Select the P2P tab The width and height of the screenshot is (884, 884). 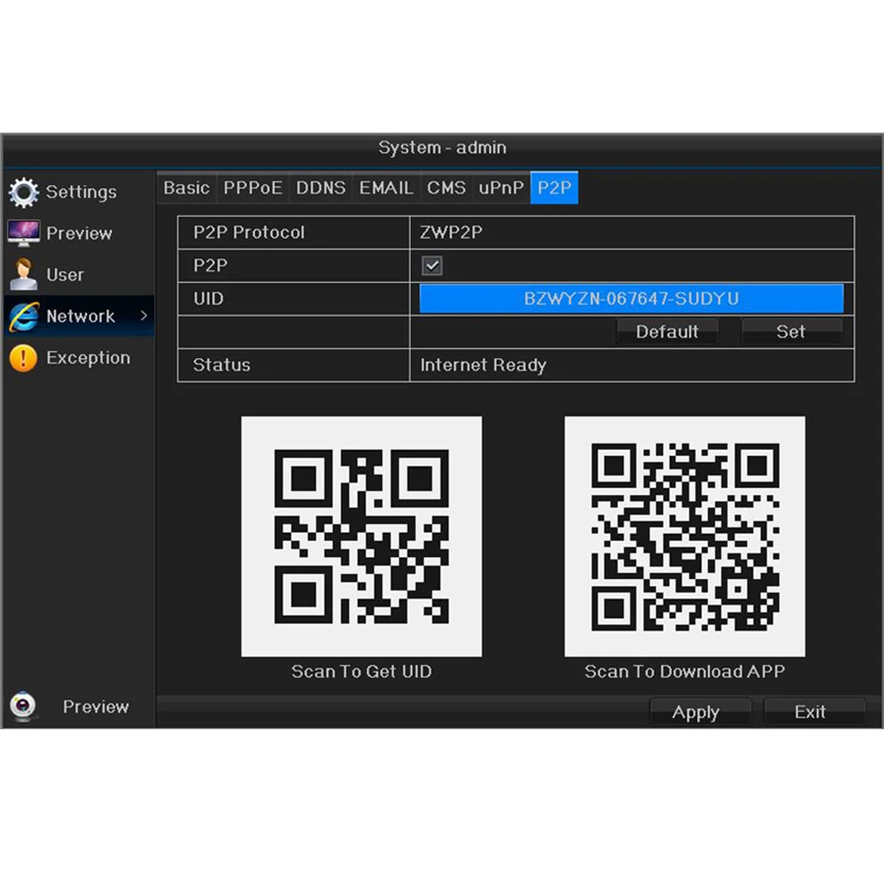pyautogui.click(x=554, y=187)
